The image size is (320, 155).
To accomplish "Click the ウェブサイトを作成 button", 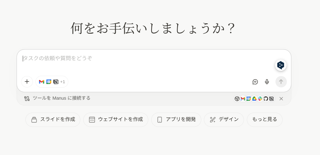I will [116, 120].
